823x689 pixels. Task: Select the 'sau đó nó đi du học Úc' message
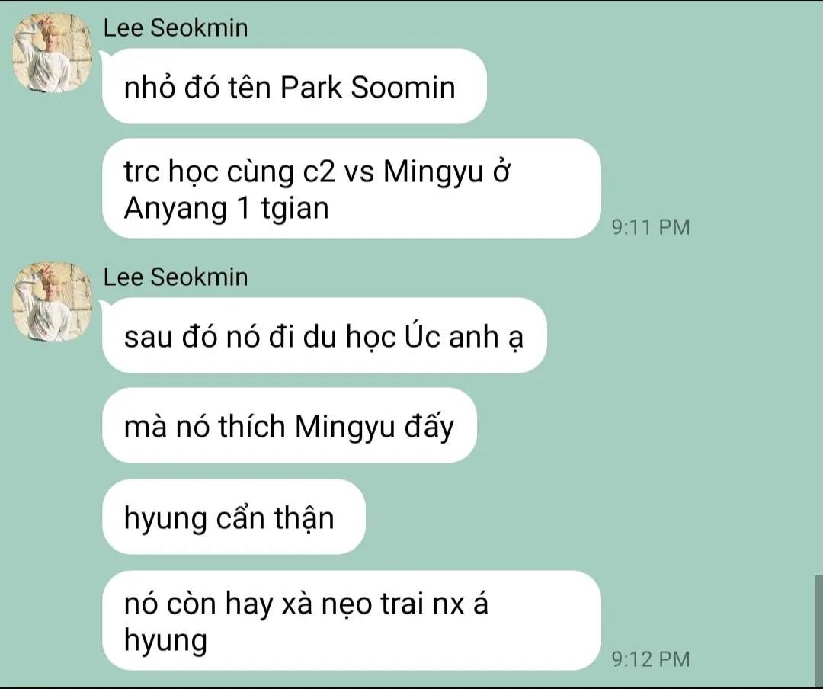tap(325, 335)
